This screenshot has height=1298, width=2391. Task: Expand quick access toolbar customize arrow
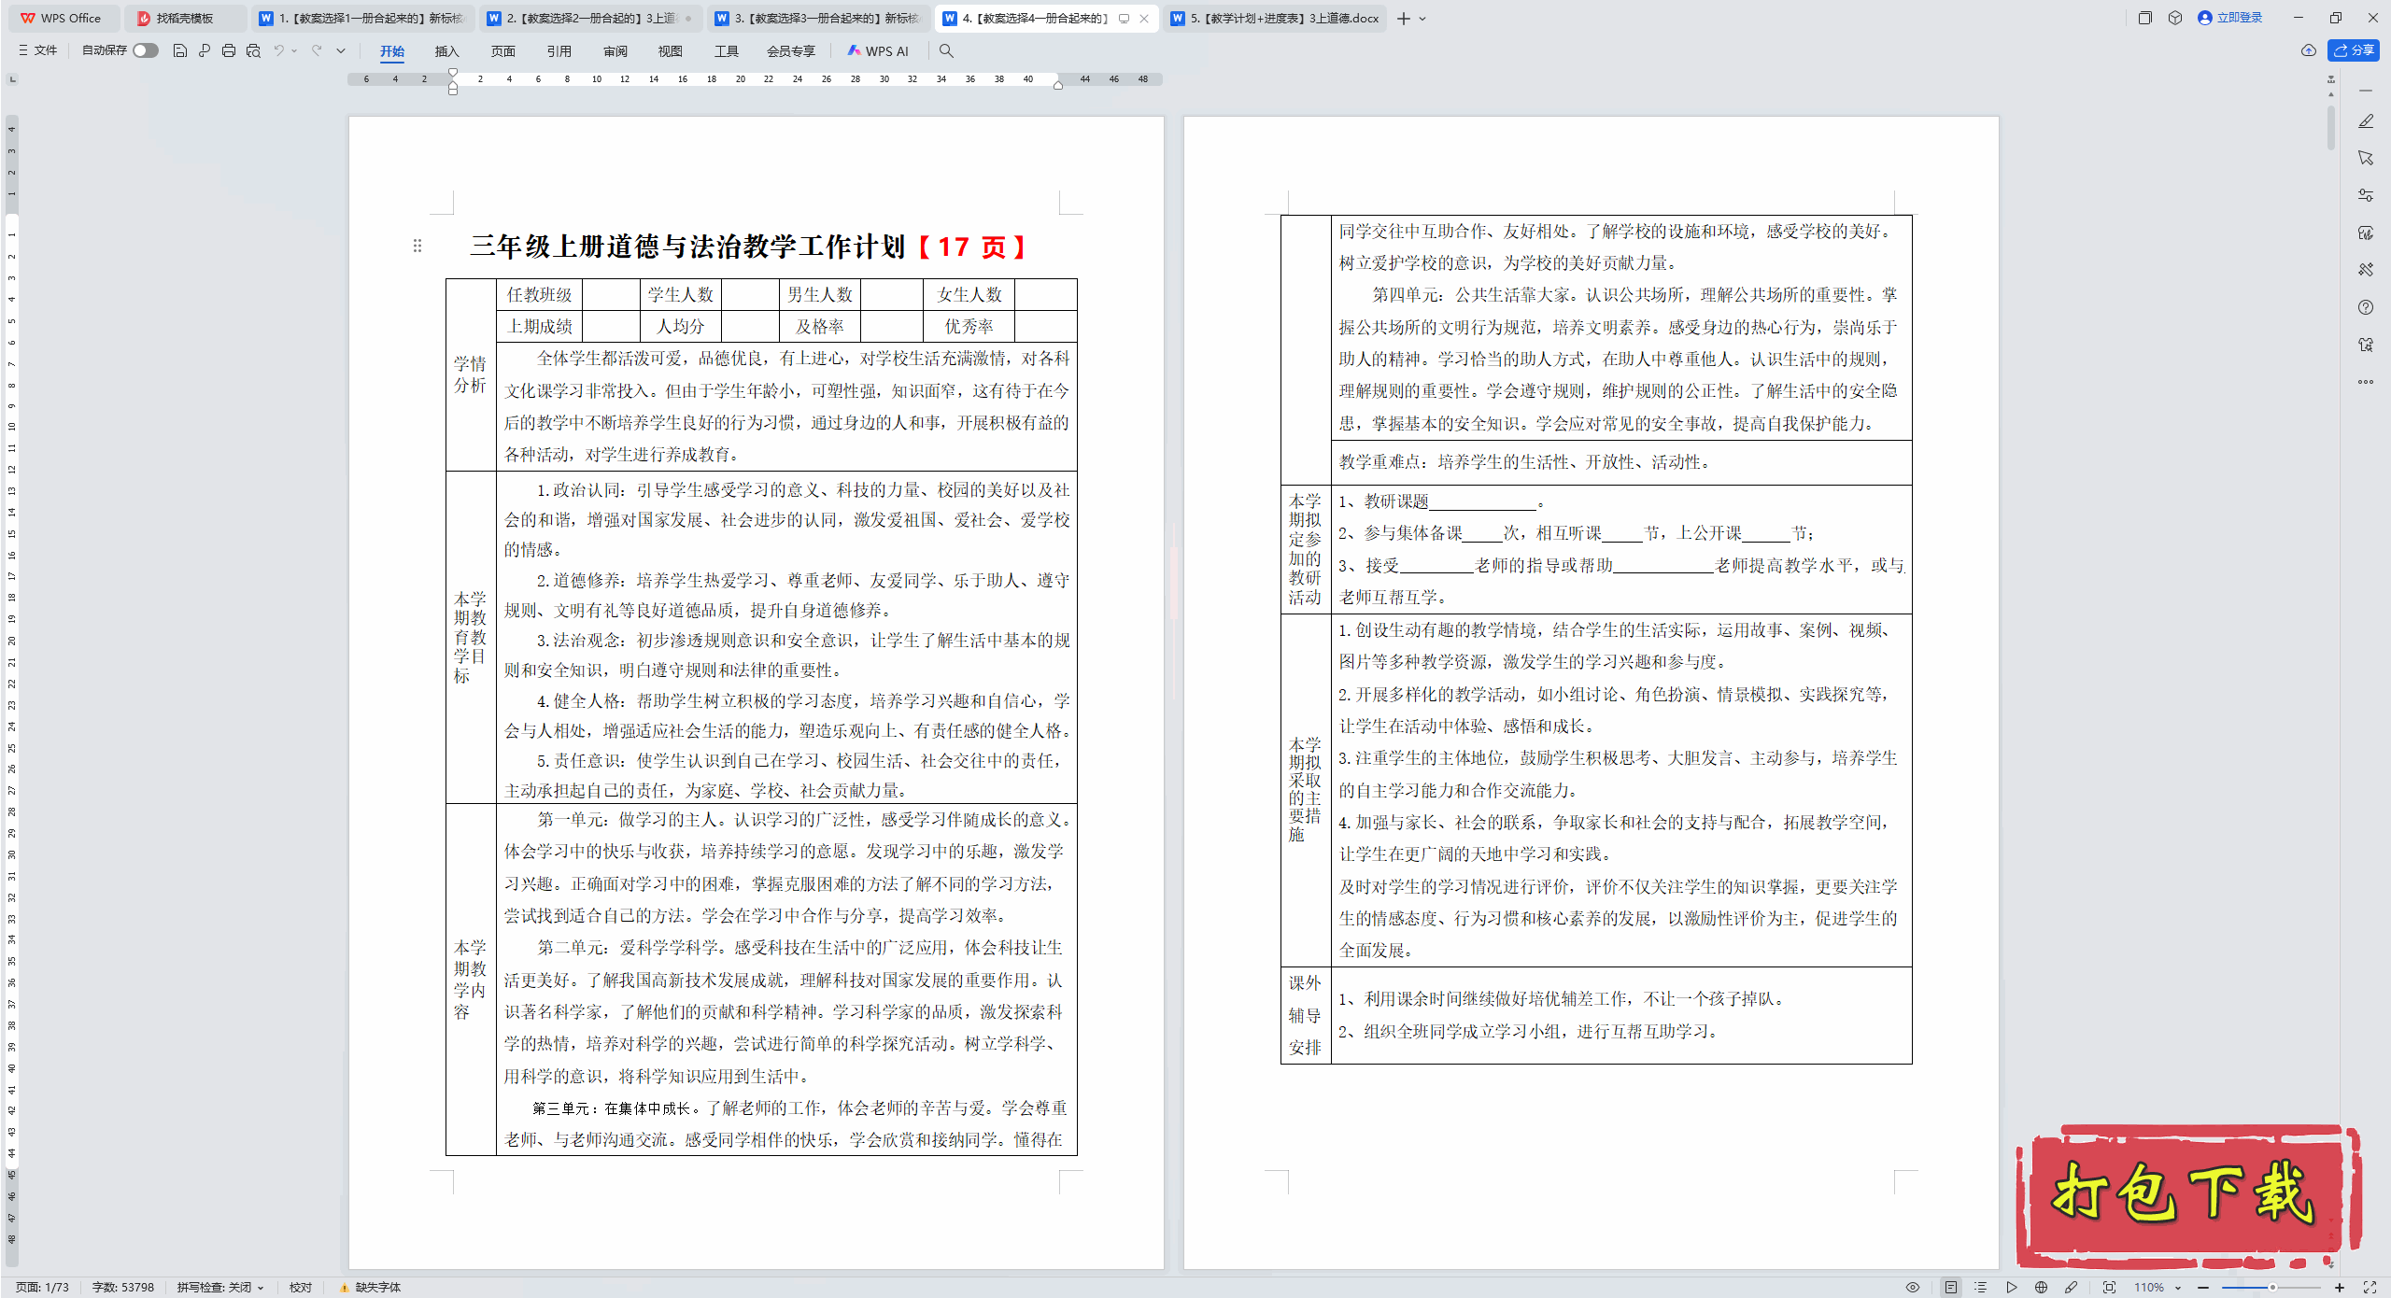(x=341, y=50)
